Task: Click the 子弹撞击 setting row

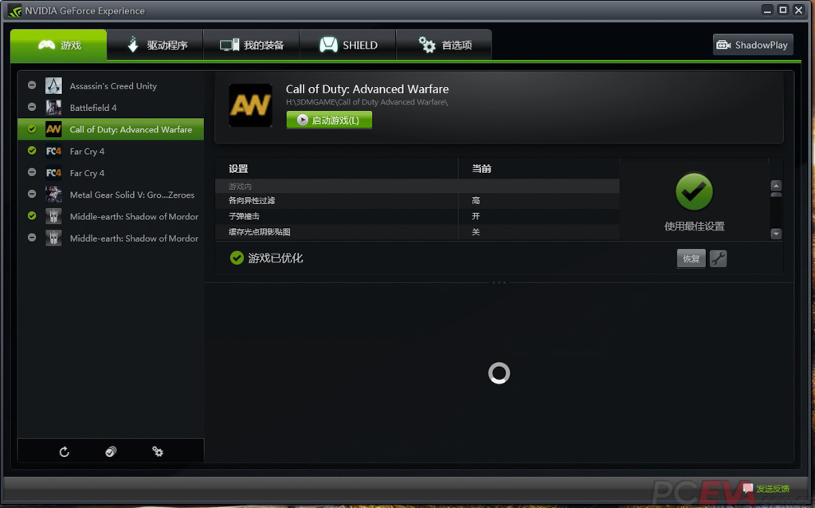Action: tap(417, 216)
